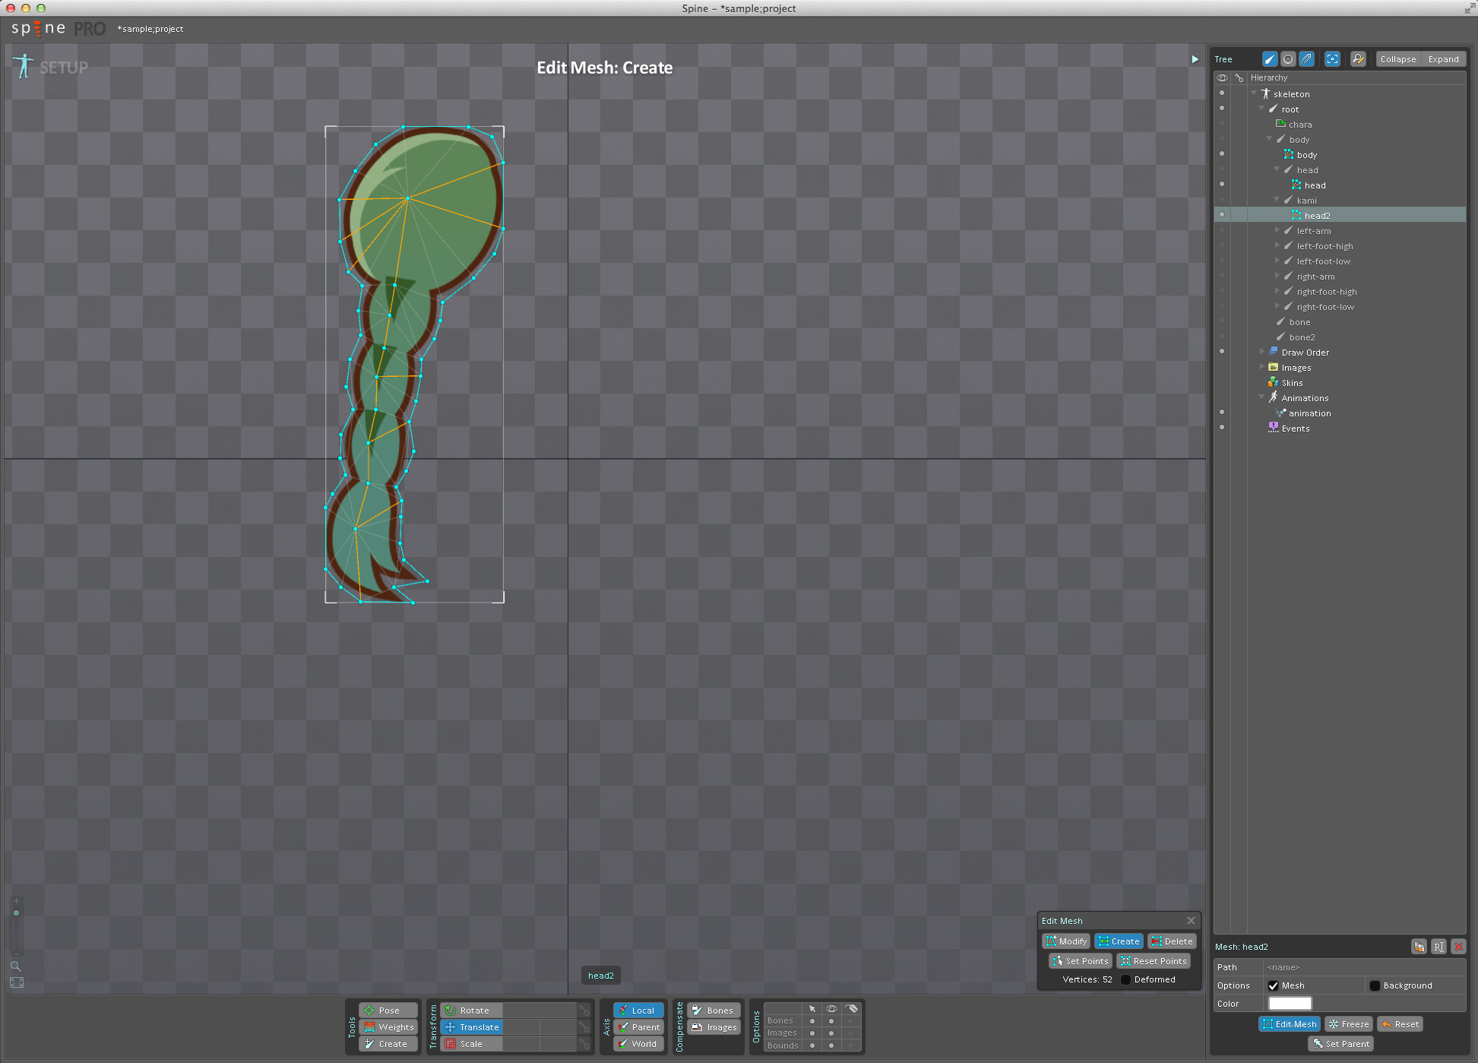Image resolution: width=1478 pixels, height=1063 pixels.
Task: Duplicate the head2 mesh
Action: (x=1419, y=947)
